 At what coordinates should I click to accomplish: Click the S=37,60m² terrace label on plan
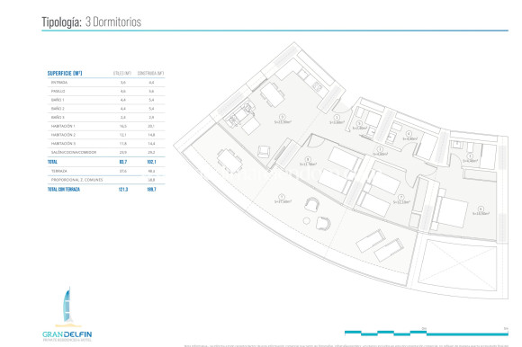pos(283,201)
